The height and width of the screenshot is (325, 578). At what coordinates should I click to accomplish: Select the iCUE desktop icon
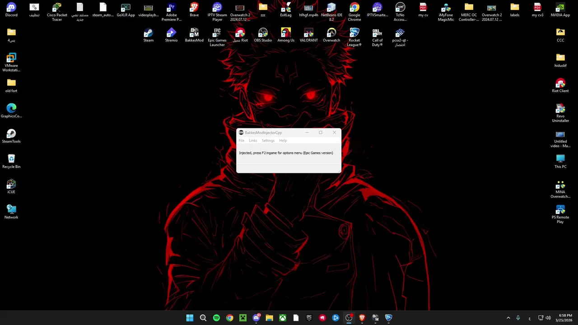tap(11, 187)
